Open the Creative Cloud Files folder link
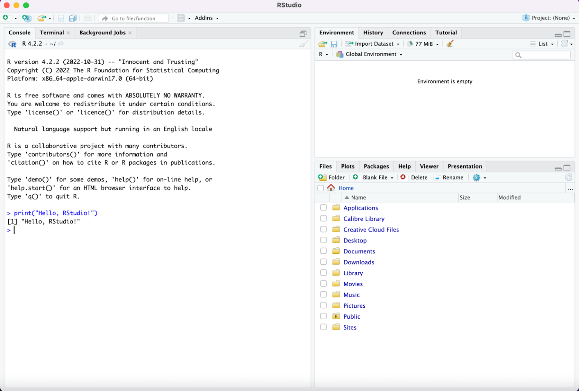Screen dimensions: 579x391 [371, 229]
